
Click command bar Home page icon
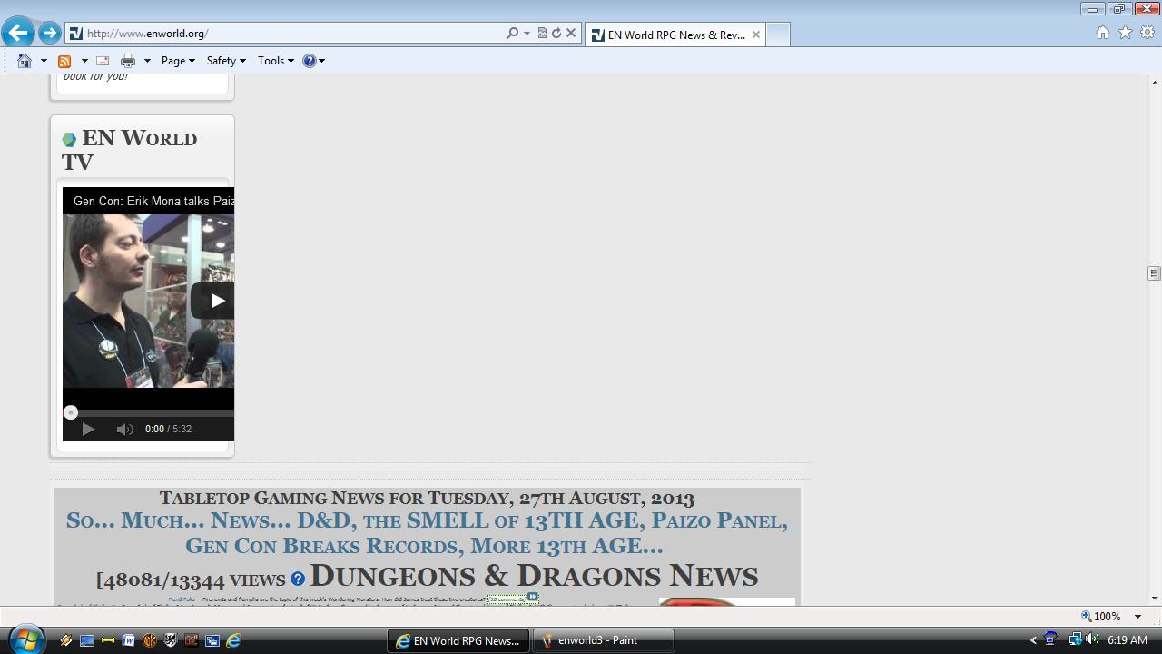[x=25, y=61]
